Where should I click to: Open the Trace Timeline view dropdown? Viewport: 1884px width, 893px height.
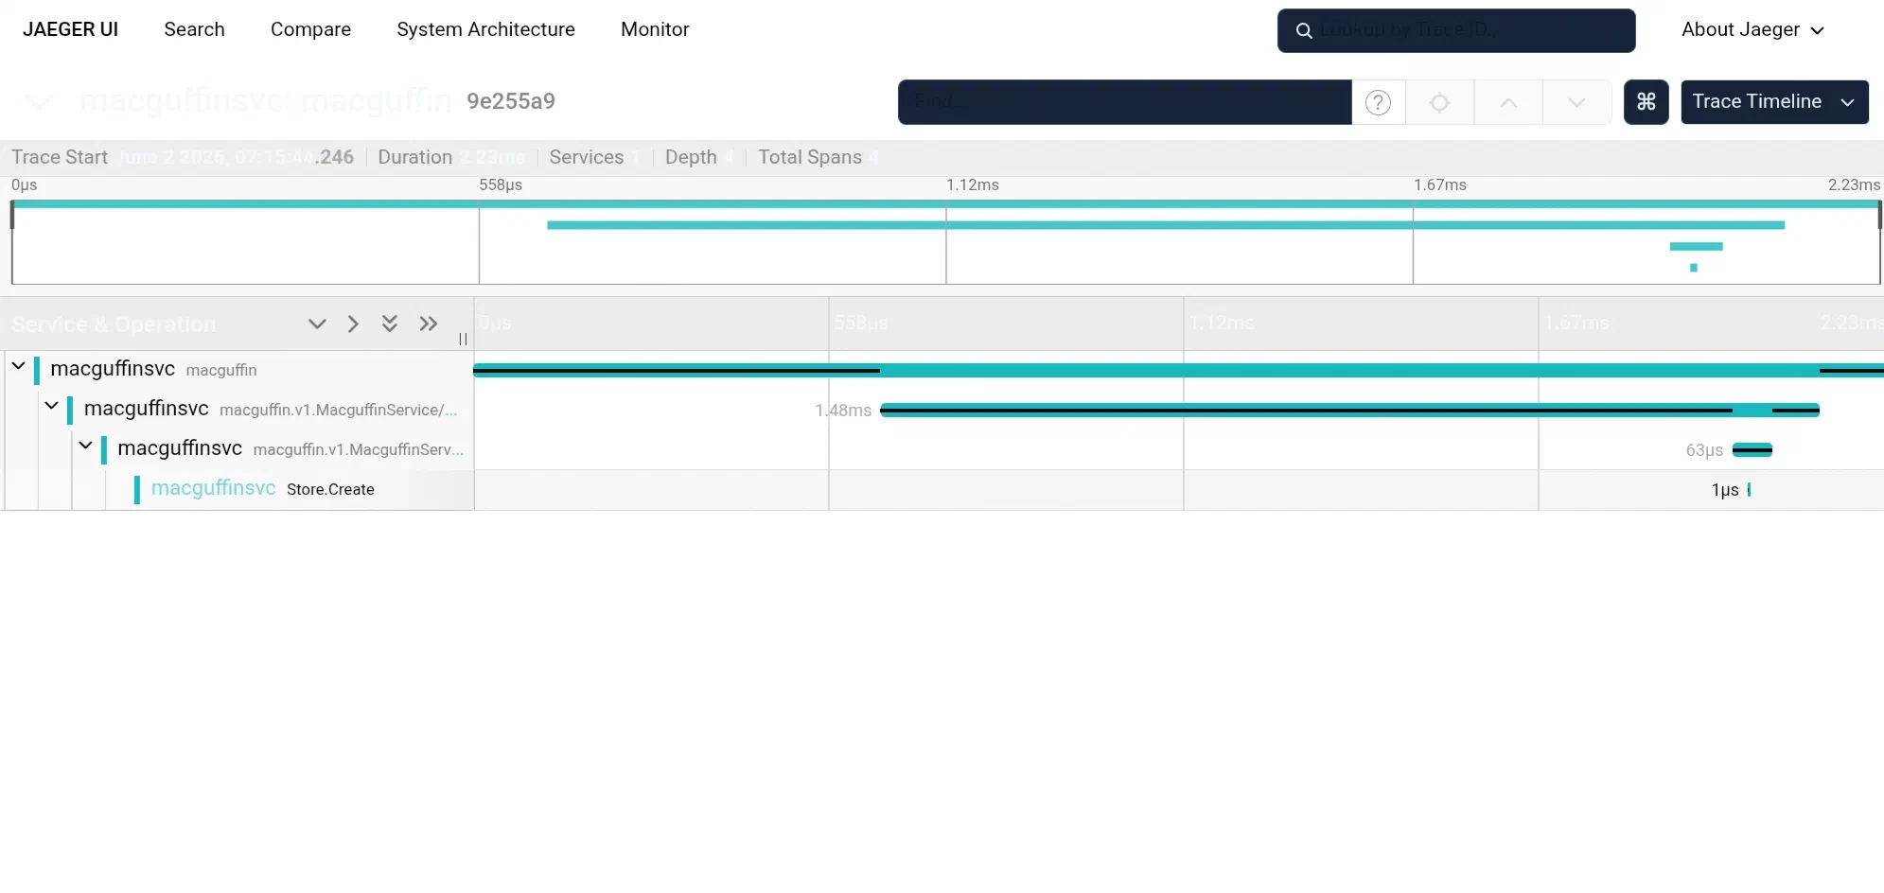point(1774,102)
